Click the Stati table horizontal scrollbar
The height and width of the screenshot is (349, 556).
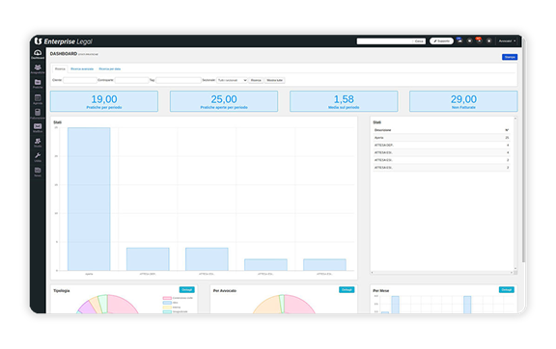click(x=441, y=273)
